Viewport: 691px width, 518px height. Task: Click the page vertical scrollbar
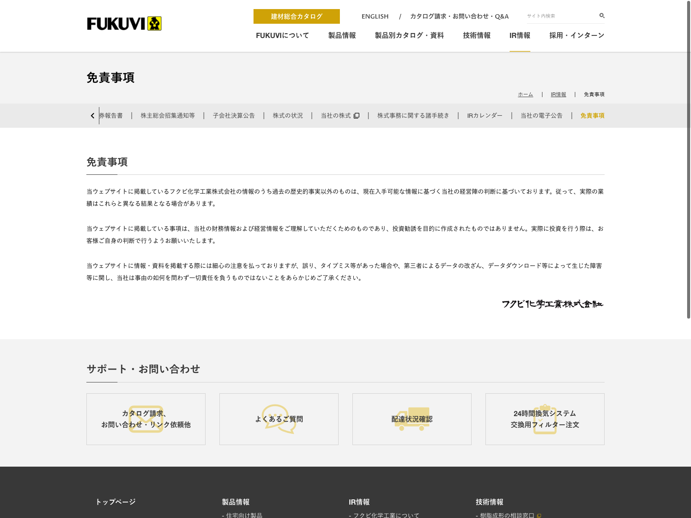click(688, 160)
